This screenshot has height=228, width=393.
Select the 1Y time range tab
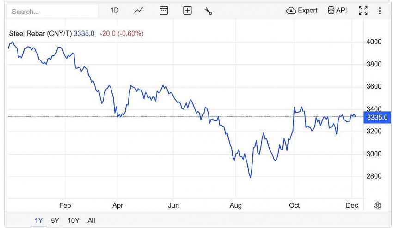[x=39, y=221]
